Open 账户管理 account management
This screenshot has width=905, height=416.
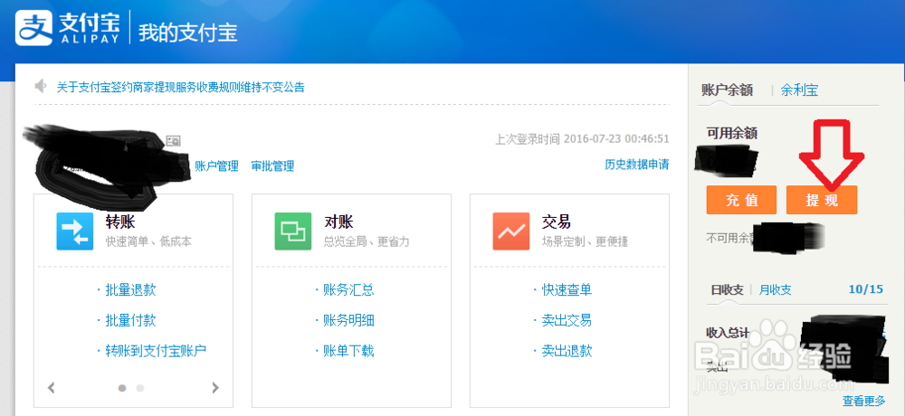pos(216,166)
